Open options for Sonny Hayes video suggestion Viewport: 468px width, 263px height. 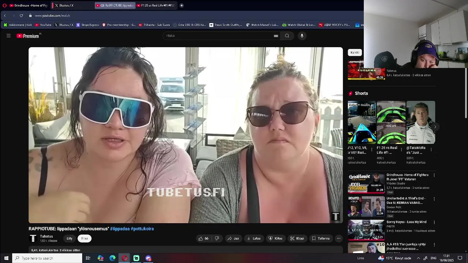click(434, 222)
